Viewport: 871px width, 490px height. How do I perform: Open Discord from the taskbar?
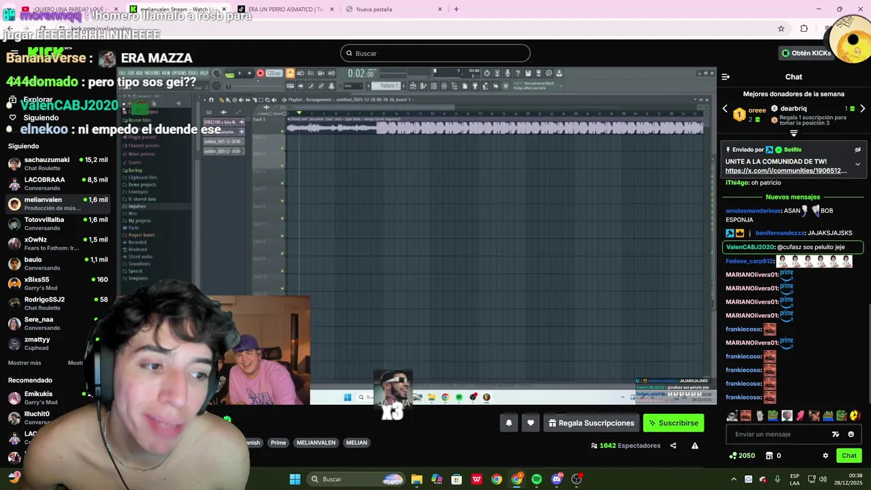[x=557, y=479]
